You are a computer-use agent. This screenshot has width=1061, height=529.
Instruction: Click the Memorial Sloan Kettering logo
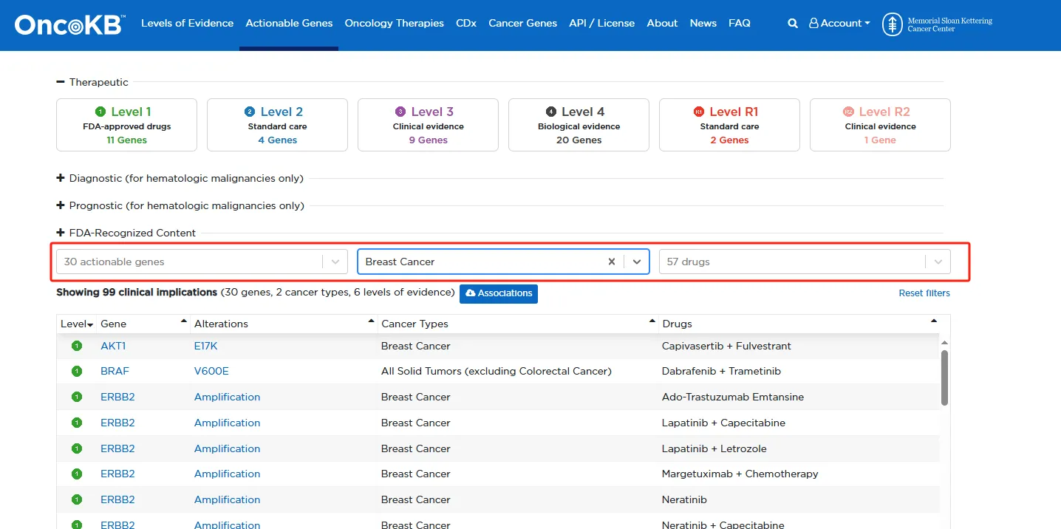(938, 24)
